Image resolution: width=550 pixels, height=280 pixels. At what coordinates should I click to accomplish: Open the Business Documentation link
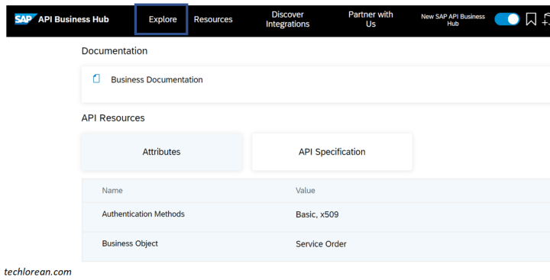[157, 79]
